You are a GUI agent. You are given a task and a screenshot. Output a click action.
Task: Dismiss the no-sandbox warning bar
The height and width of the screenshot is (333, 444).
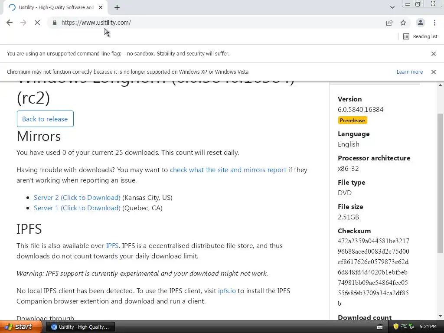point(434,54)
